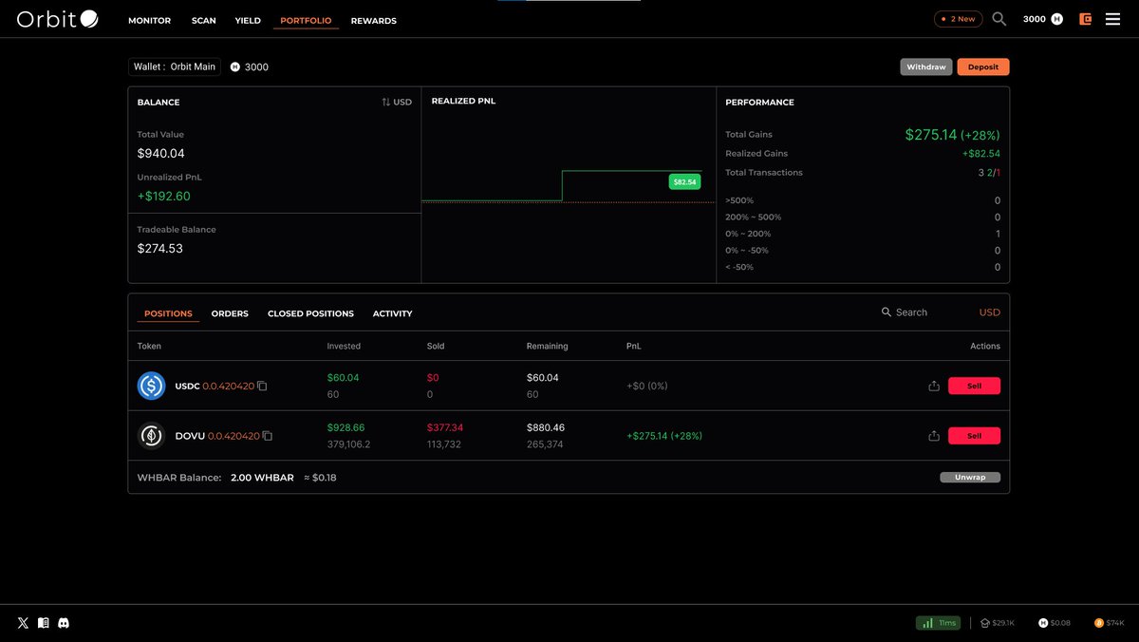This screenshot has width=1139, height=642.
Task: Click the USDC token logo
Action: 151,386
